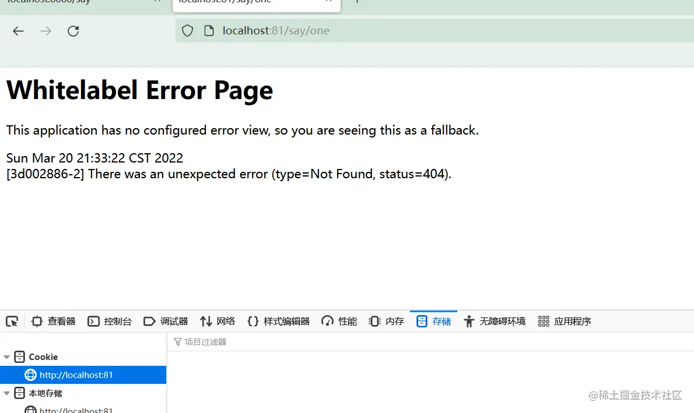Open the shield tracking protection icon

188,30
